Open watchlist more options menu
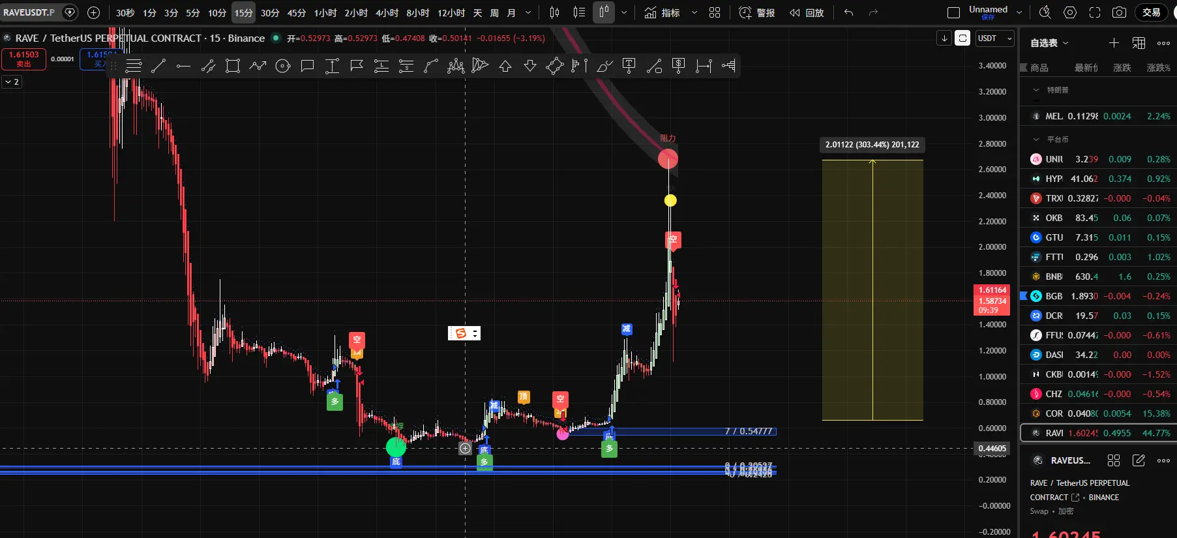The image size is (1177, 538). (x=1163, y=43)
